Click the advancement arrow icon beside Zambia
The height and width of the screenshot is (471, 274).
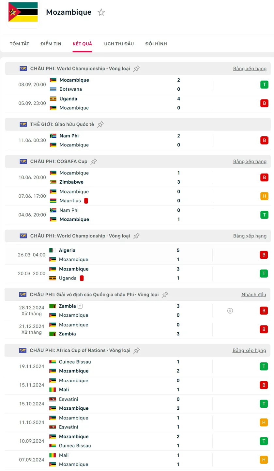(80, 306)
